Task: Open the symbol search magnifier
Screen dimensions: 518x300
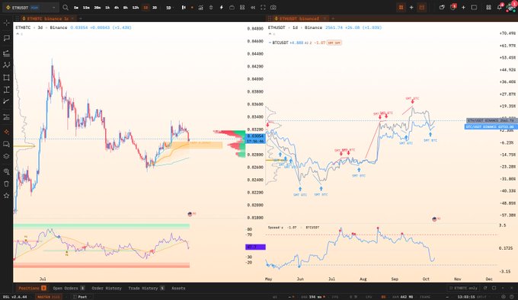Action: pos(66,8)
